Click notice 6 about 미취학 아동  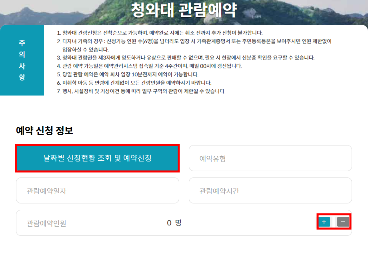(134, 83)
